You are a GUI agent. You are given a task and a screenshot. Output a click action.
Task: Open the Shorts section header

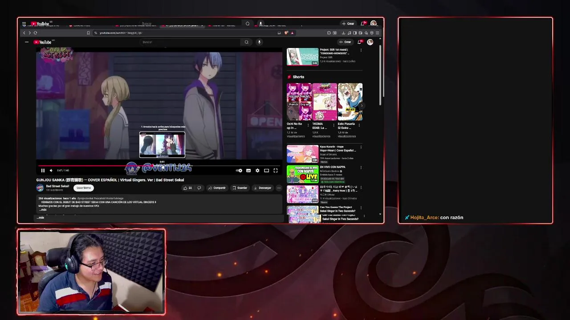[296, 77]
